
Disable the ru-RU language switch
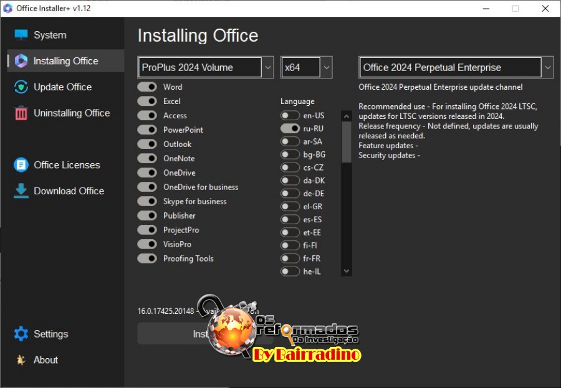click(290, 128)
